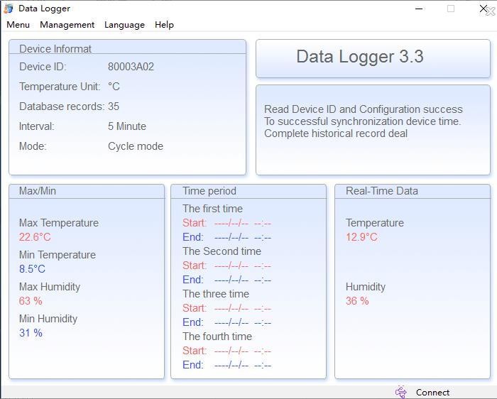
Task: Click the Max Temperature reading 22.6°C
Action: click(35, 237)
